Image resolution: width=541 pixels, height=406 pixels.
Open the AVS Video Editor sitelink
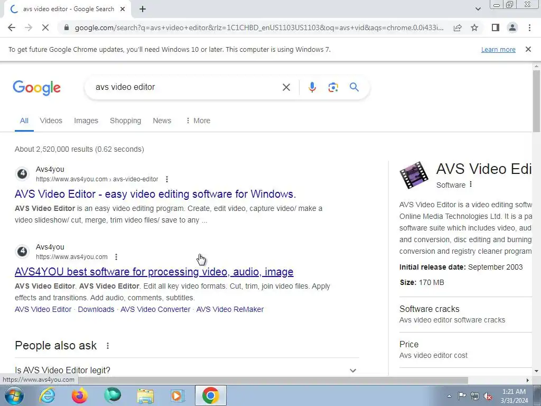tap(43, 309)
